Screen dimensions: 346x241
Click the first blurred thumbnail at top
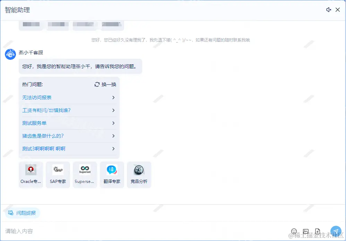click(31, 24)
